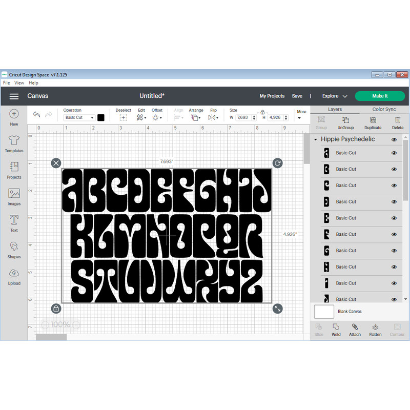The width and height of the screenshot is (410, 410).
Task: Open the File menu
Action: click(6, 83)
